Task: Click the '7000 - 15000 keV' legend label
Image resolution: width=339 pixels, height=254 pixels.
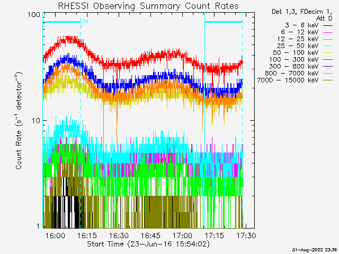Action: tap(288, 80)
